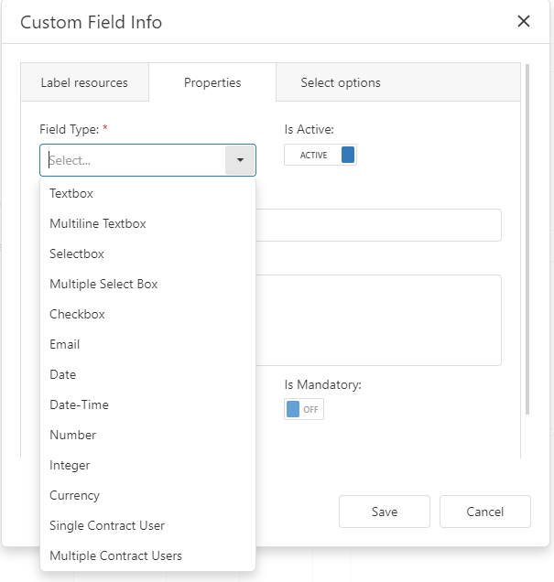554x582 pixels.
Task: Select the Date option
Action: coord(147,374)
